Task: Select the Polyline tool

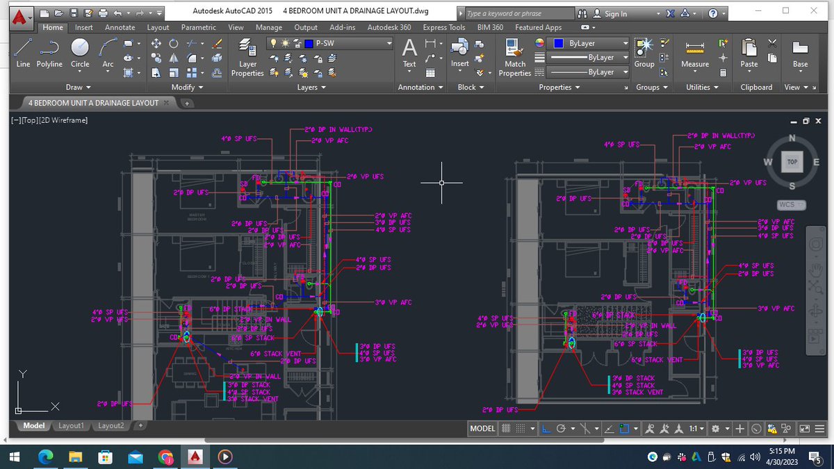Action: (49, 53)
